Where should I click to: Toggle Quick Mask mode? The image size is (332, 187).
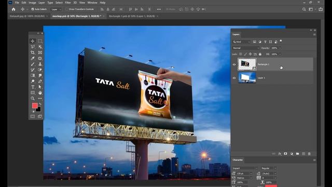(33, 116)
